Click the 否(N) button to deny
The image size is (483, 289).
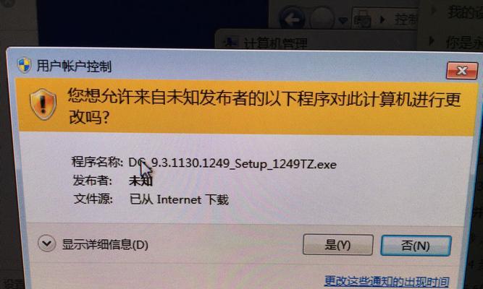click(x=416, y=246)
